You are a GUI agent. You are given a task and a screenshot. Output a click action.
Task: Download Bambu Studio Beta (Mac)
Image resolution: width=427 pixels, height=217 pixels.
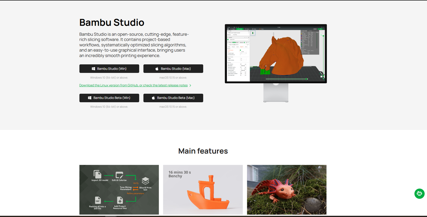click(173, 98)
